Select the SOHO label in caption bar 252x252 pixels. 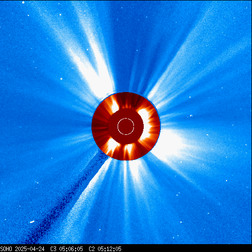pos(6,249)
